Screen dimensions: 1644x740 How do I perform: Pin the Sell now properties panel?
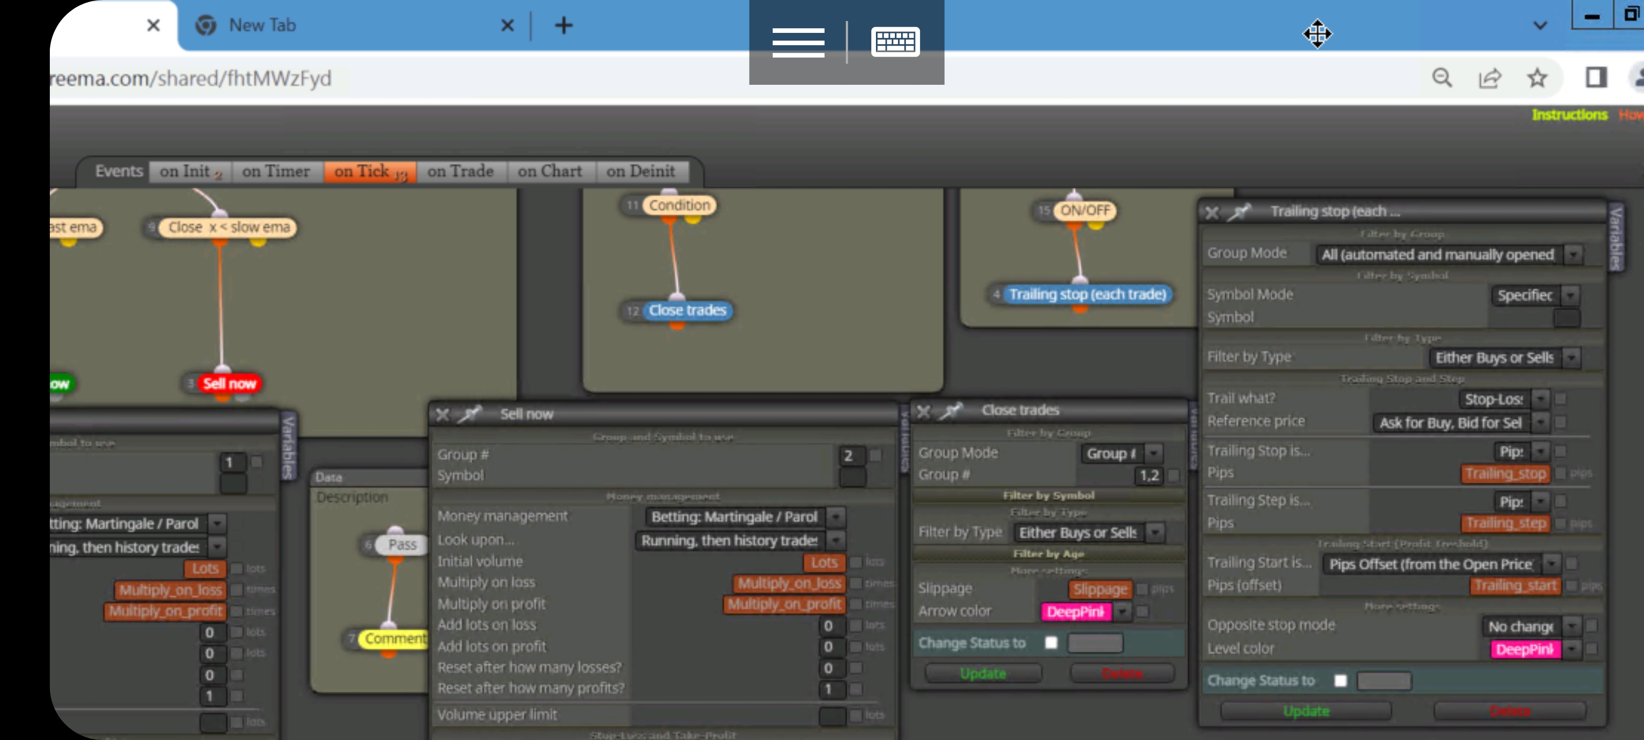coord(471,414)
